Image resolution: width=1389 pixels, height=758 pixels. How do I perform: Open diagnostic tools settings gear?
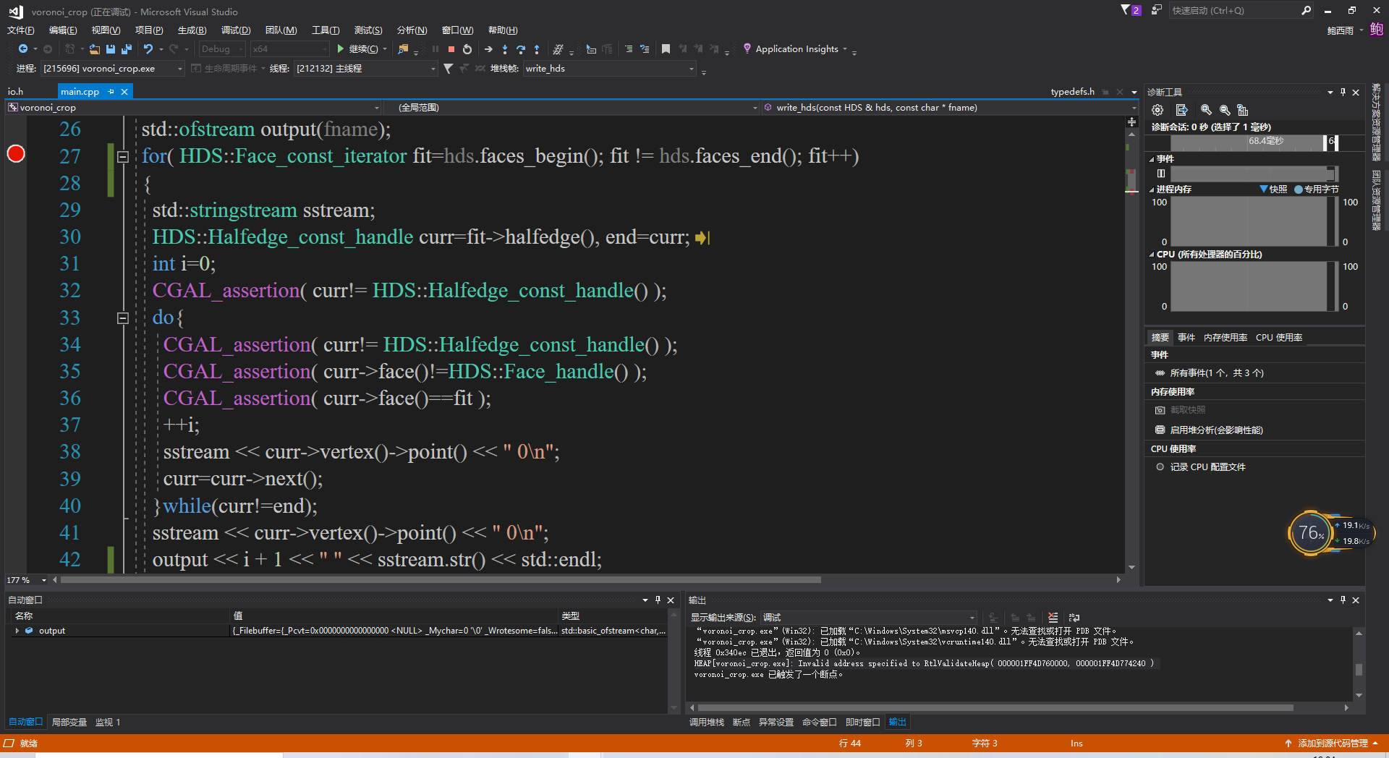click(1157, 110)
